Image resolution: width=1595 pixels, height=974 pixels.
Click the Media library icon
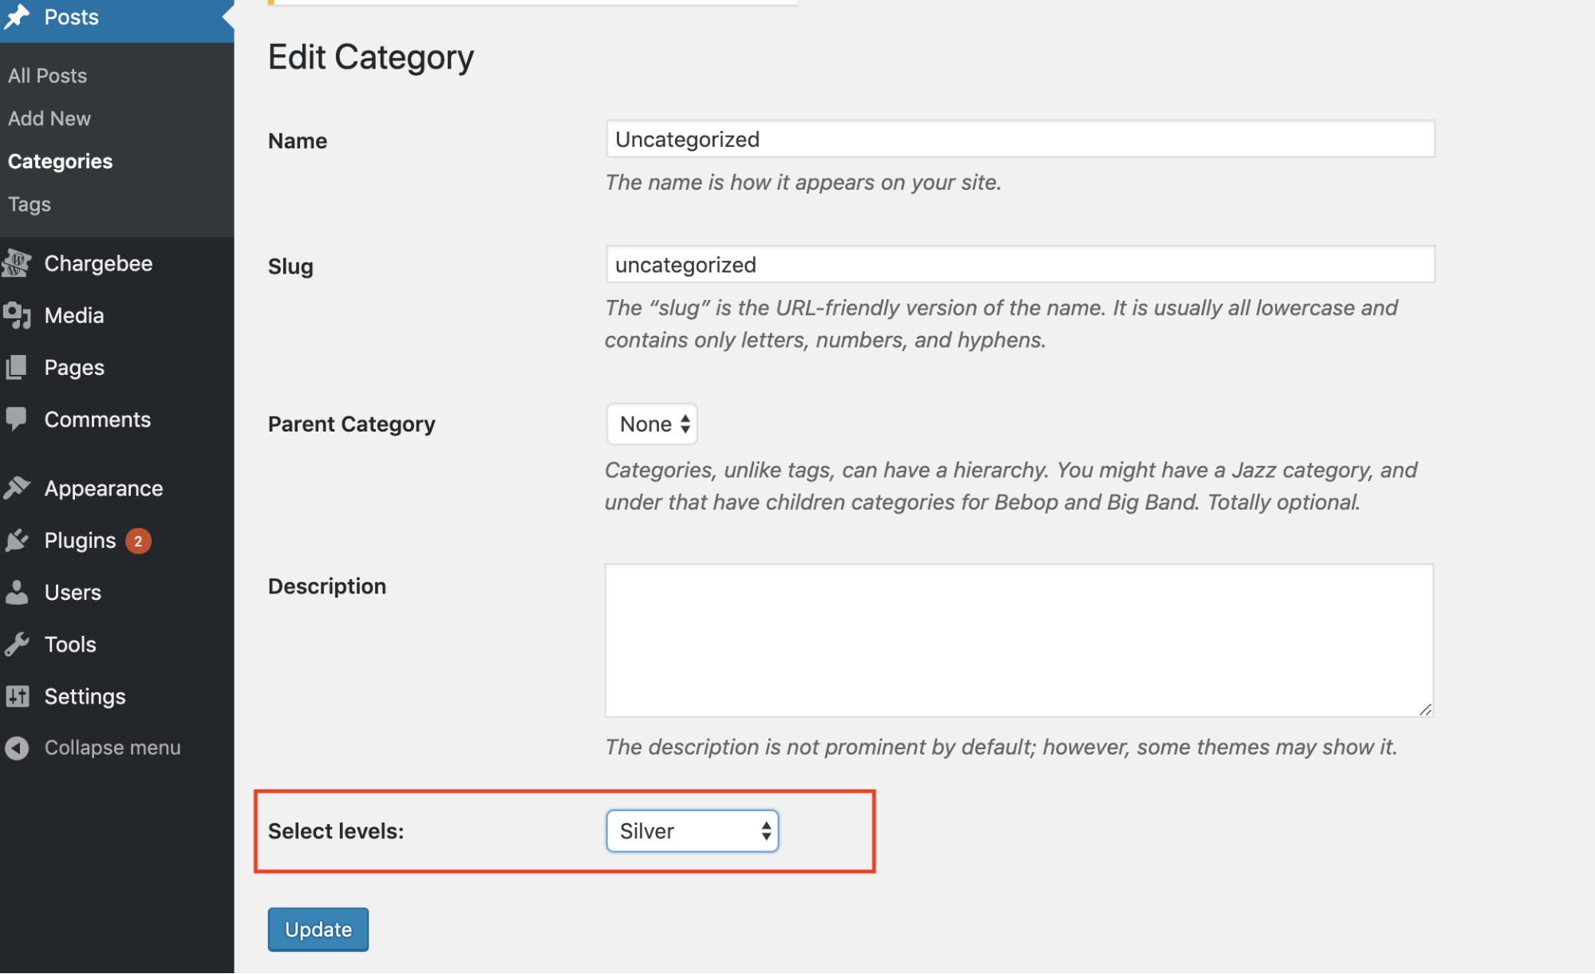[x=17, y=316]
